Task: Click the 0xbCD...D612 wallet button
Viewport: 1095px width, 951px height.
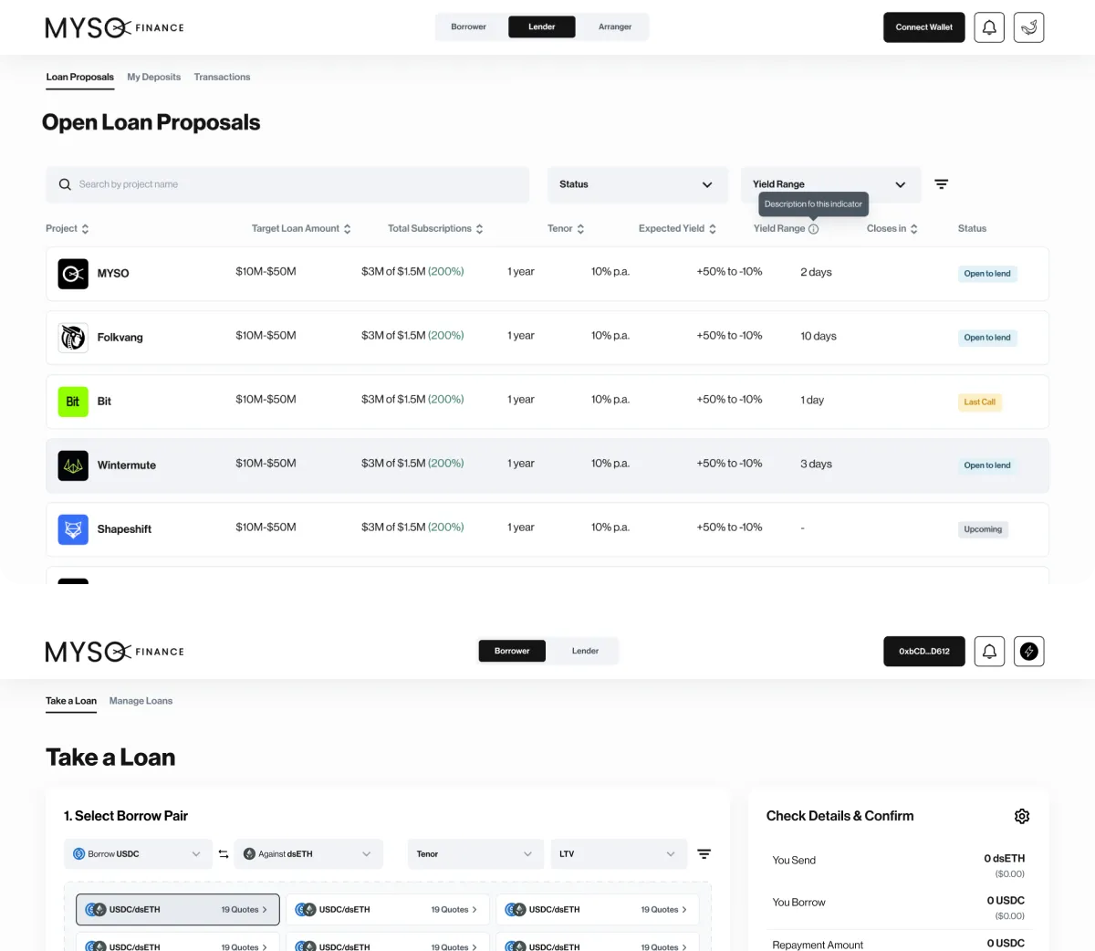Action: click(924, 652)
